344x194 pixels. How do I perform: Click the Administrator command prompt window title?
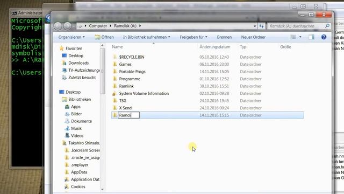(30, 13)
